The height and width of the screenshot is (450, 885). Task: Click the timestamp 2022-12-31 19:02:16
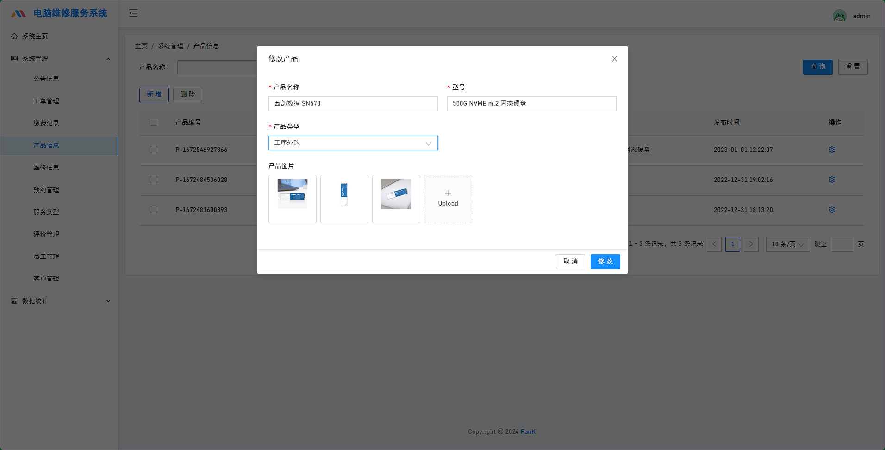tap(743, 180)
